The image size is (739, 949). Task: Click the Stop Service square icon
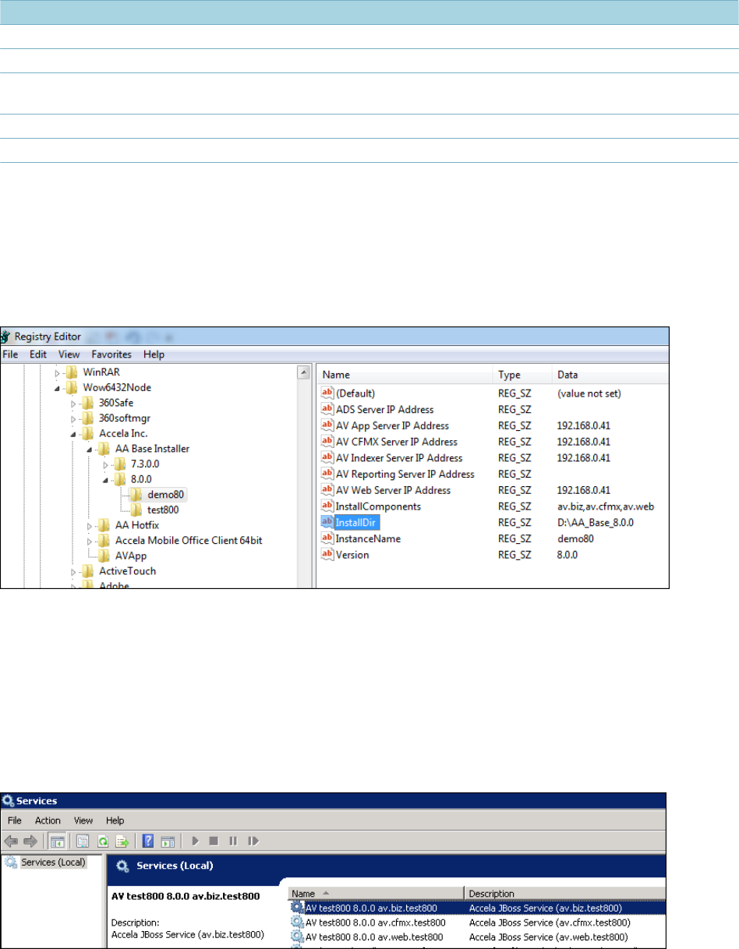pyautogui.click(x=214, y=841)
